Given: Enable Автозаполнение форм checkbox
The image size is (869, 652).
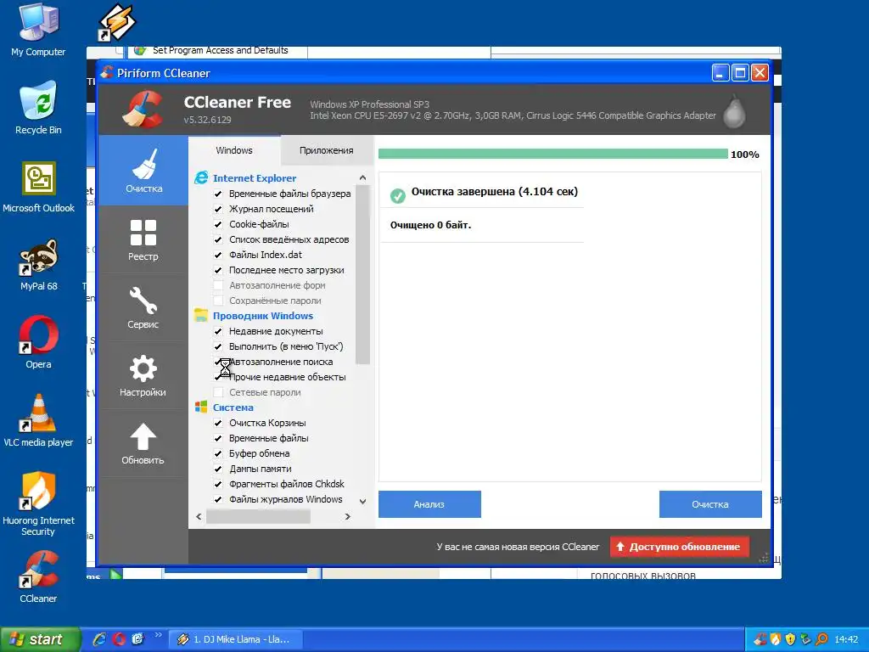Looking at the screenshot, I should 218,285.
